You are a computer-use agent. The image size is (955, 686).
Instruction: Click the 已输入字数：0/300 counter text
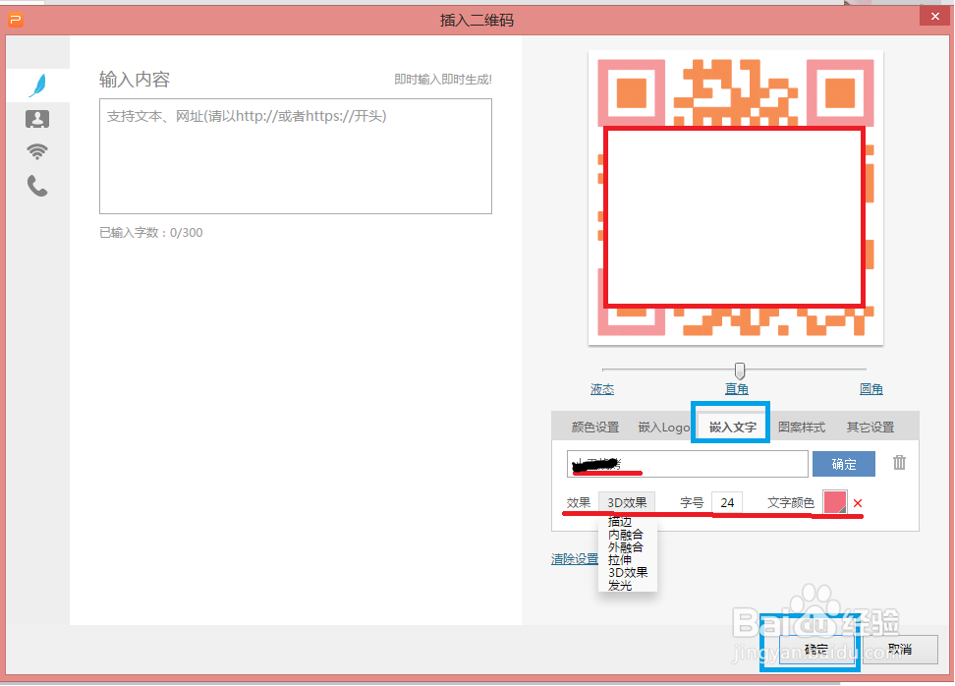[x=151, y=232]
